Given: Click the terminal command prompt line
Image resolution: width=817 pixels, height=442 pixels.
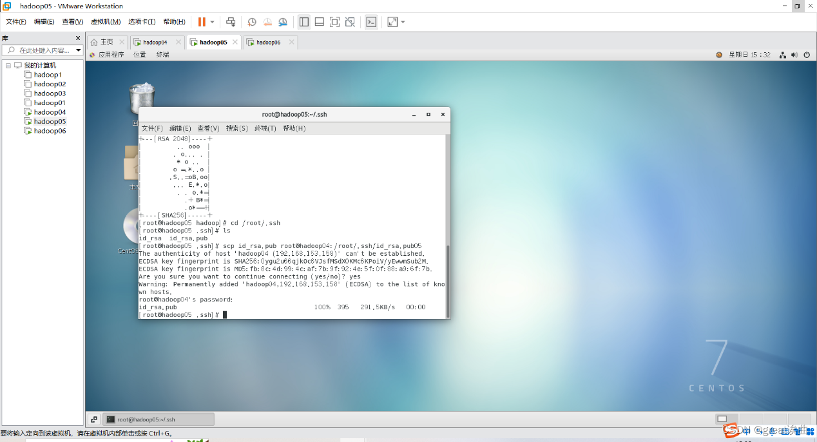Looking at the screenshot, I should pyautogui.click(x=183, y=315).
